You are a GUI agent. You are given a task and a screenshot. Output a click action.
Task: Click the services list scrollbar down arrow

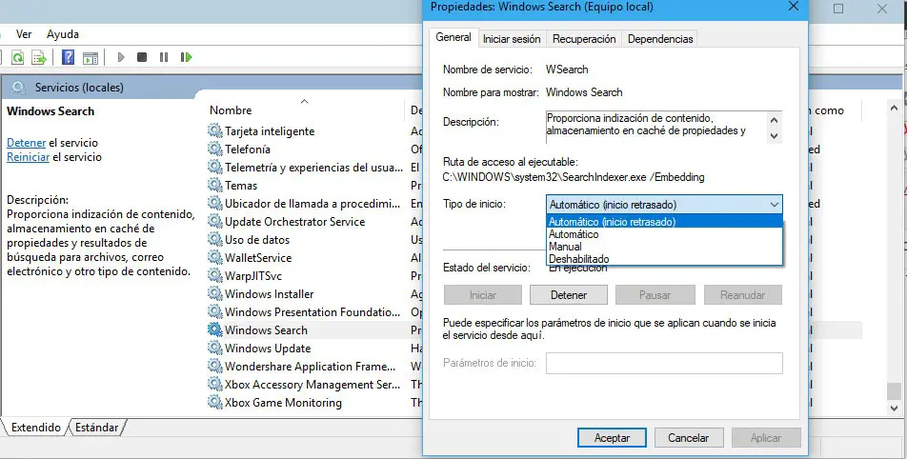pos(894,409)
